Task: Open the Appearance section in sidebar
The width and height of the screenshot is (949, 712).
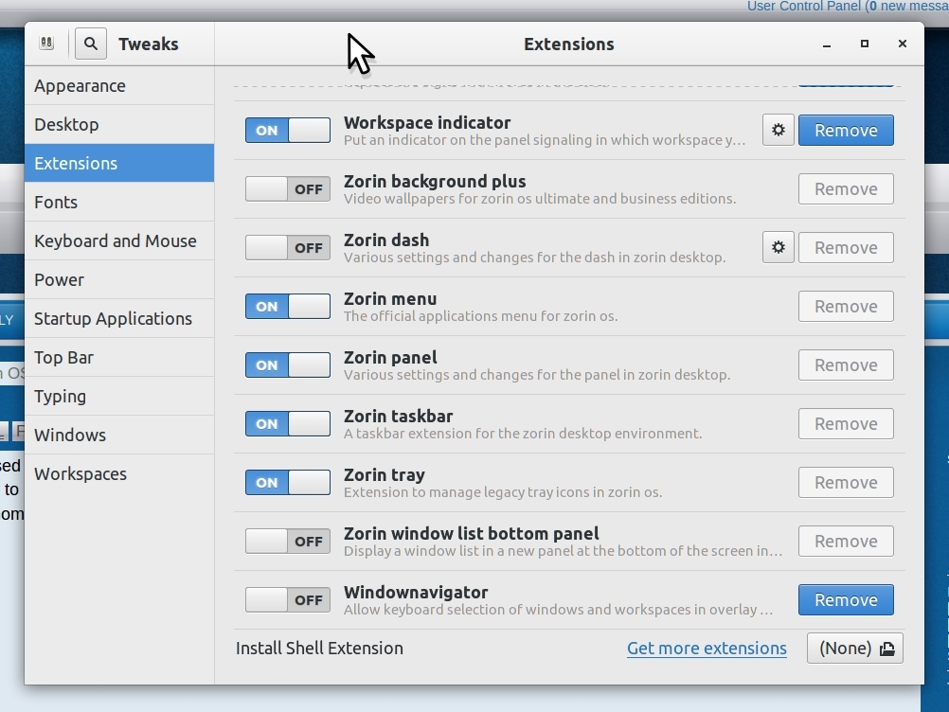Action: pyautogui.click(x=80, y=86)
